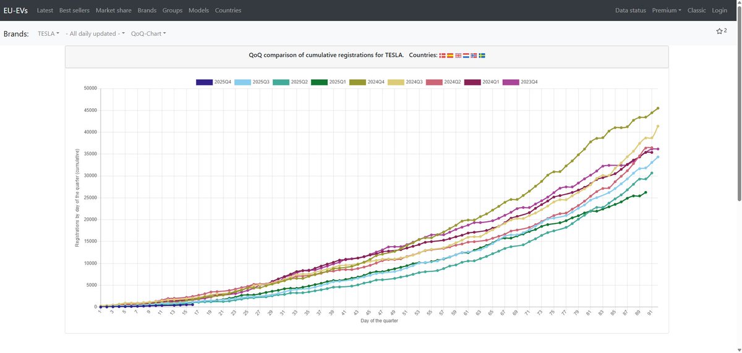Screen dimensions: 742x353
Task: Expand the Premium menu
Action: 667,11
